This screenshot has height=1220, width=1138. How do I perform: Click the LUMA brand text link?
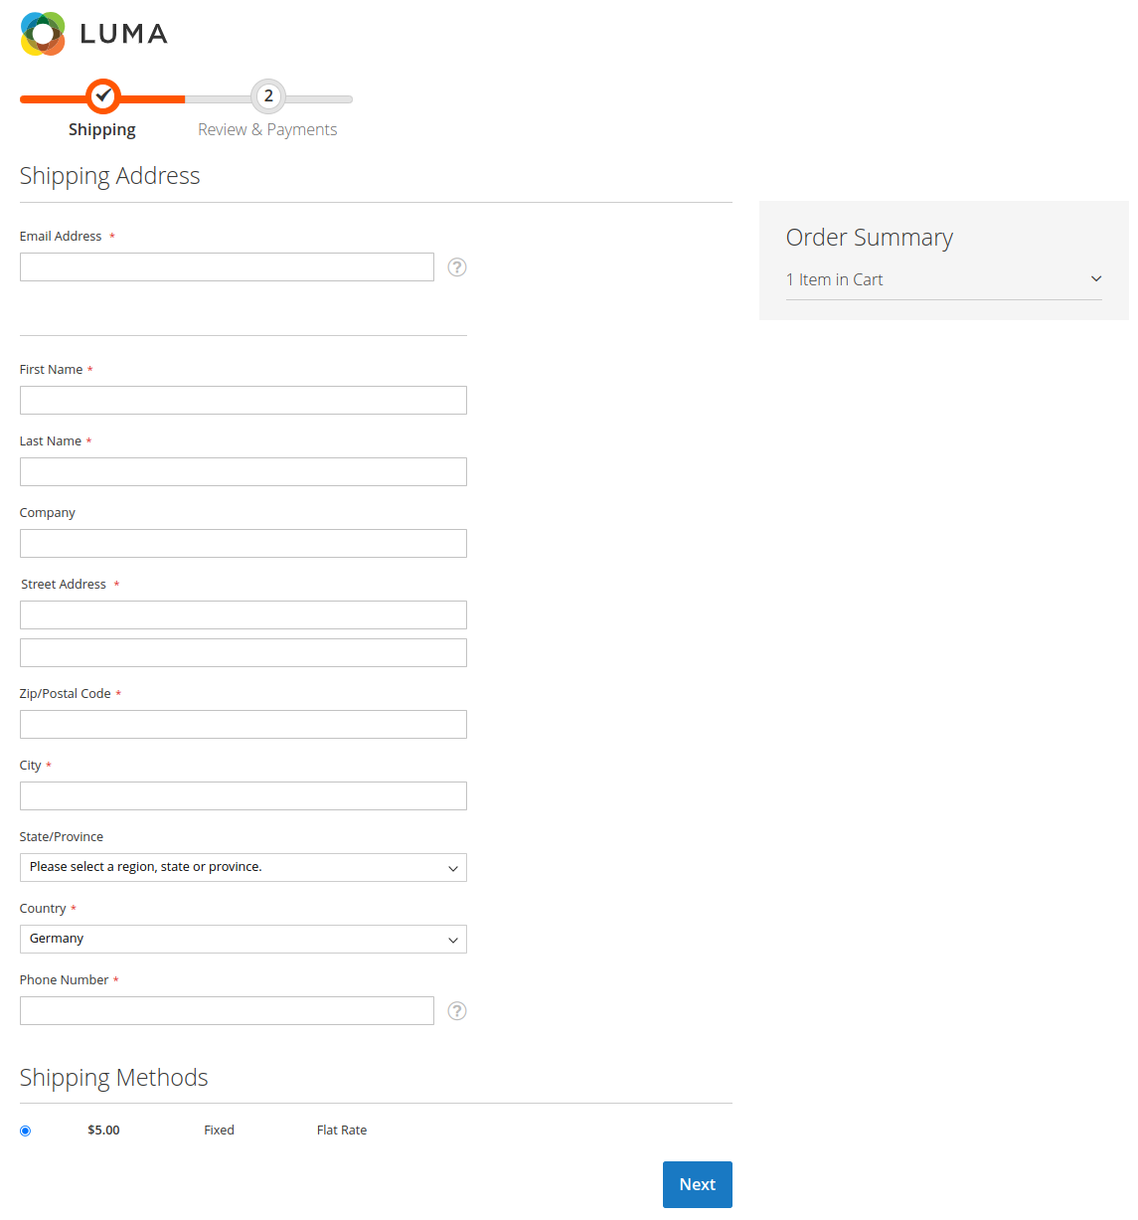pyautogui.click(x=124, y=34)
